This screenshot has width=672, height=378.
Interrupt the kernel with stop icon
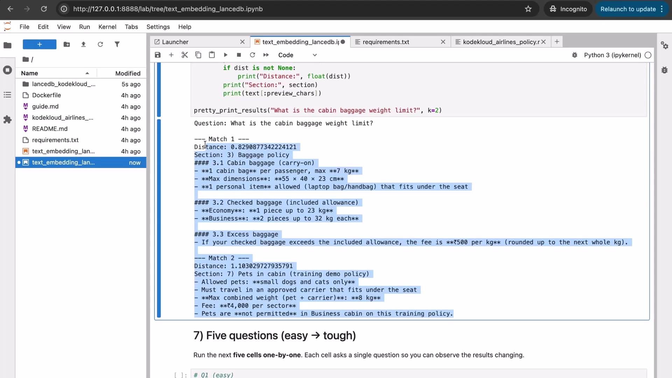[x=239, y=55]
